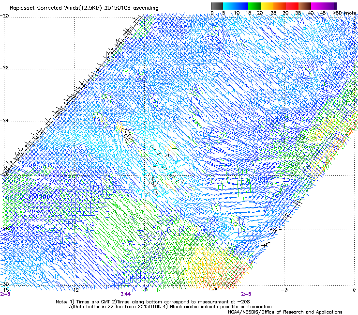This screenshot has height=315, width=358.
Task: Click the gray 0-5 knot legend swatch
Action: 217,6
